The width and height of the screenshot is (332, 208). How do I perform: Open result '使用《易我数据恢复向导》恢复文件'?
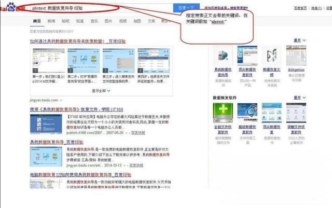[76, 109]
